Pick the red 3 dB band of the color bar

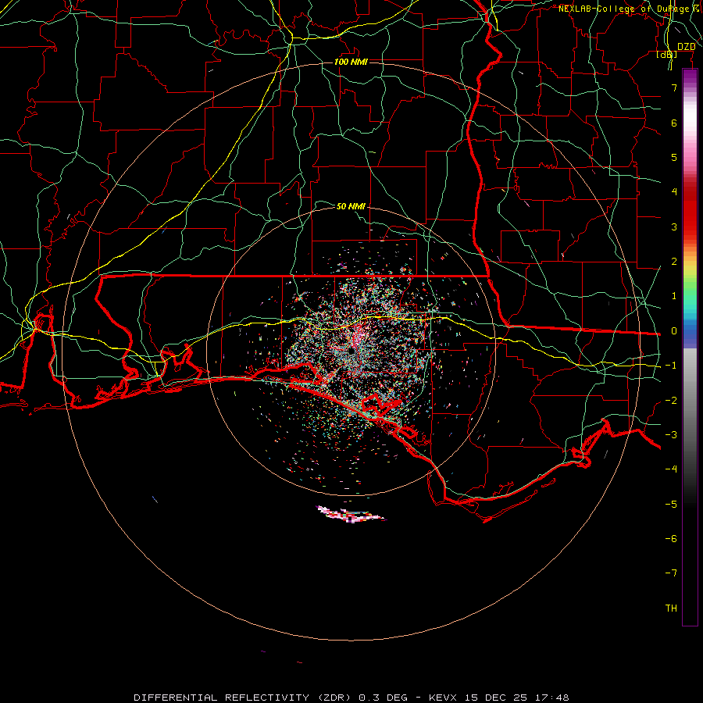point(690,227)
